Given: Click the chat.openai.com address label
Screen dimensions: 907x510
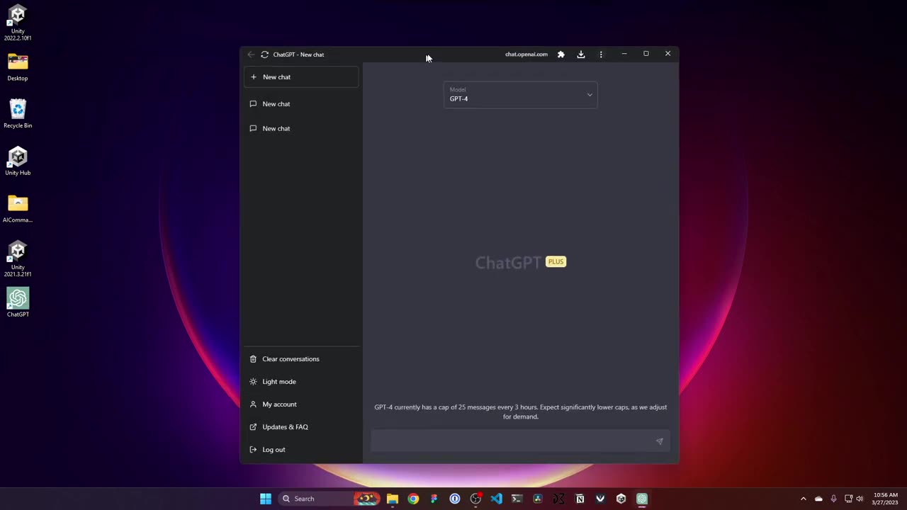Looking at the screenshot, I should pos(526,55).
